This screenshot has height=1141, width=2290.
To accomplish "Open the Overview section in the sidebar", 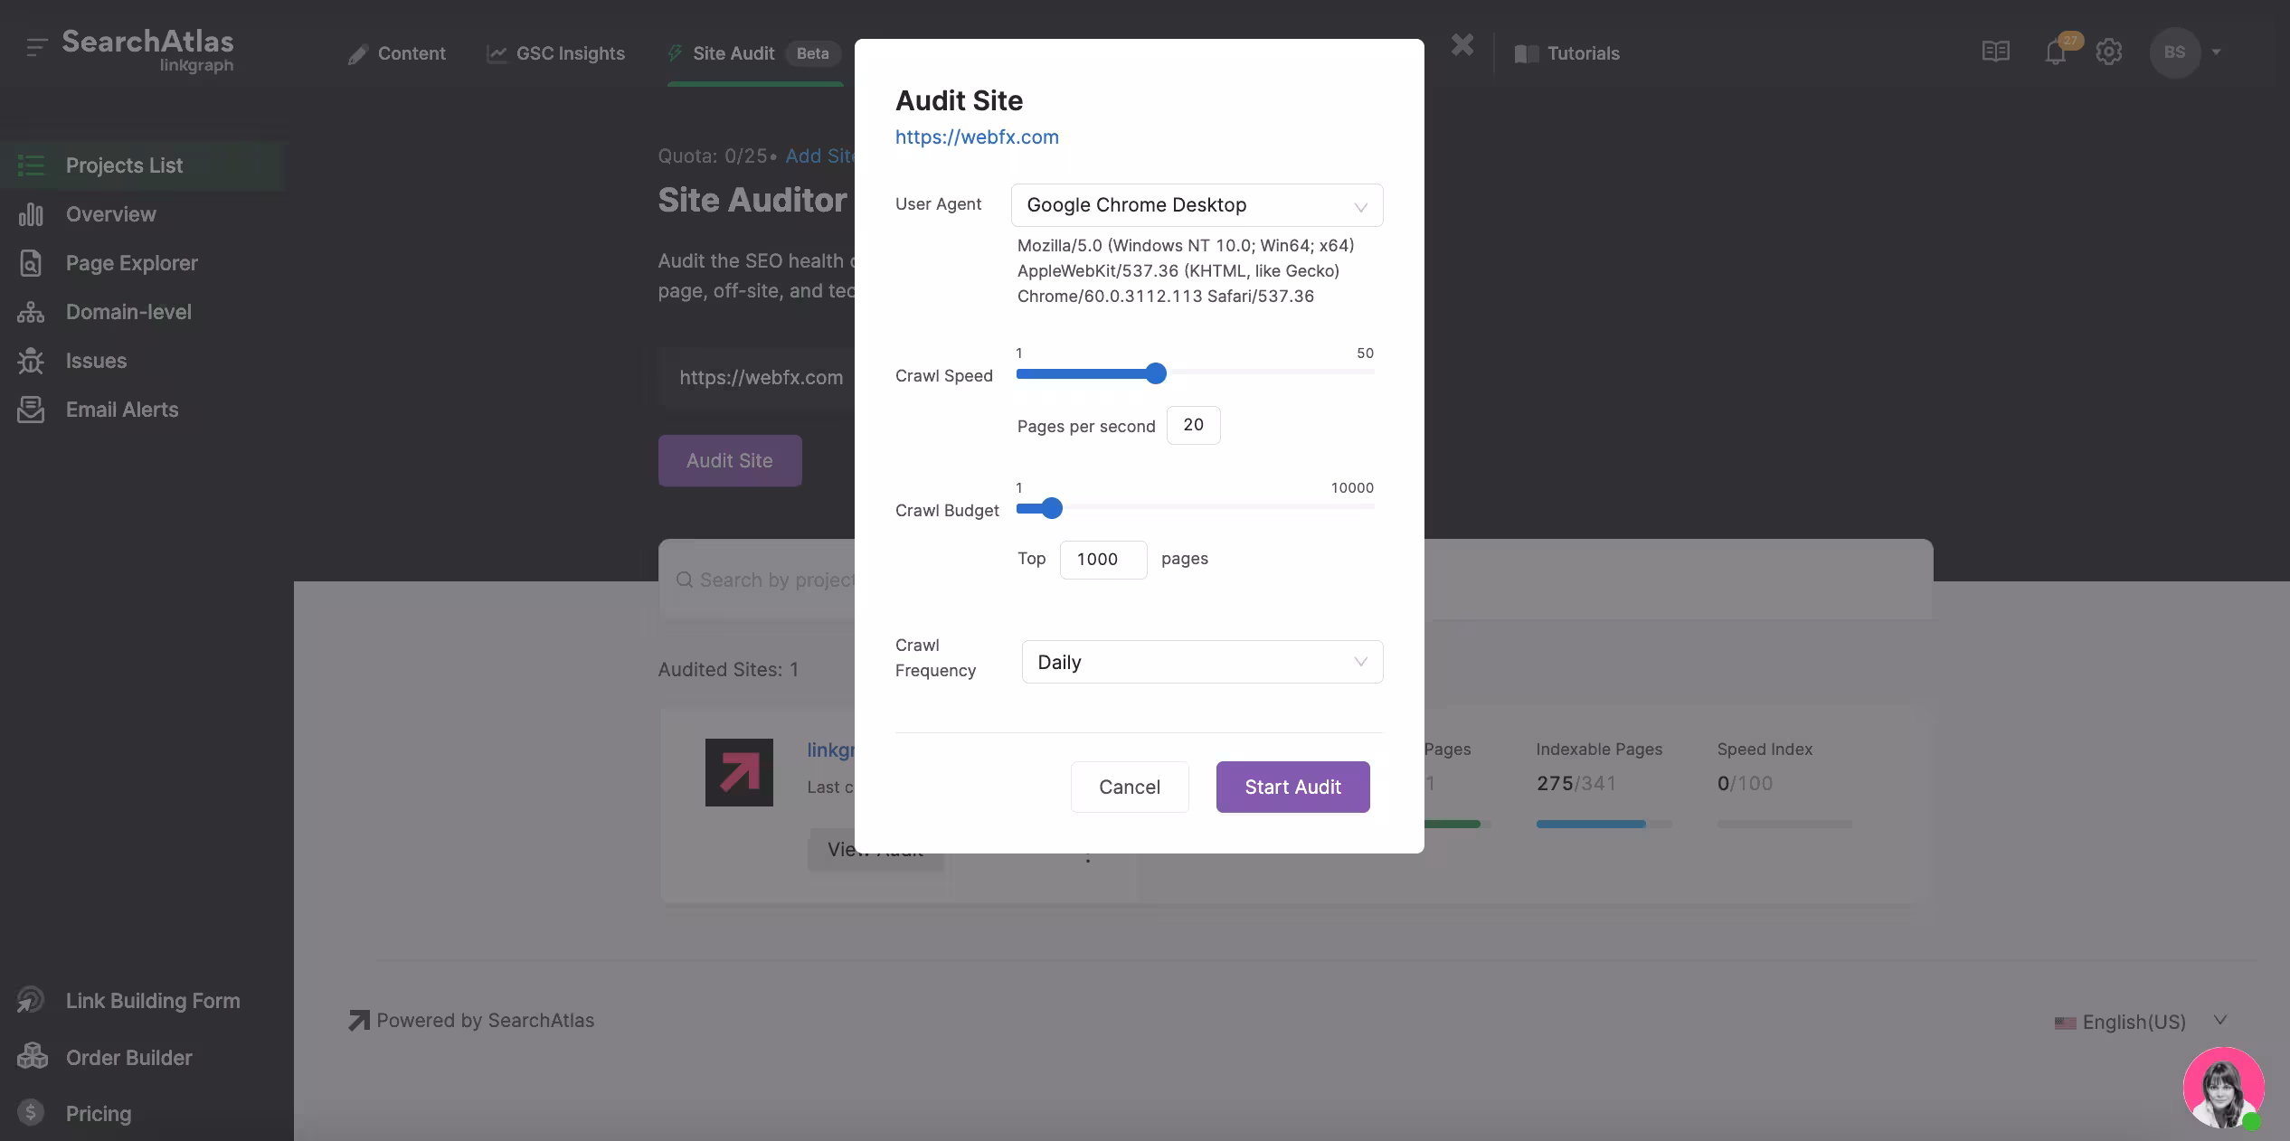I will click(31, 214).
